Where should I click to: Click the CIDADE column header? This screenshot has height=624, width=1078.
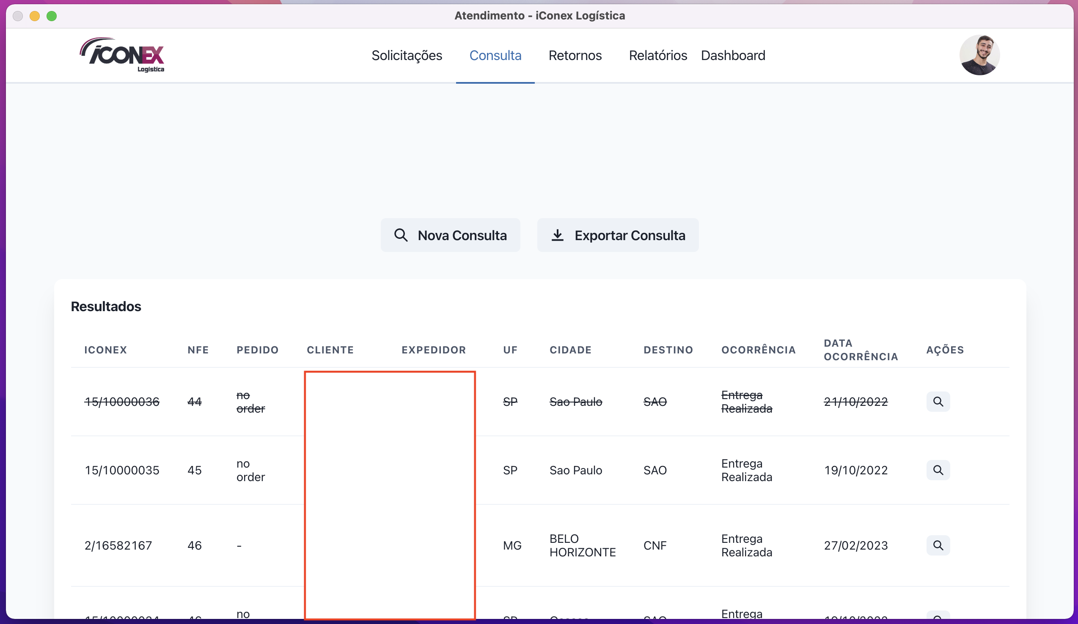point(571,350)
